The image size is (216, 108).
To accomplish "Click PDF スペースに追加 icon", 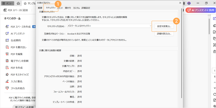I will pyautogui.click(x=5, y=10).
